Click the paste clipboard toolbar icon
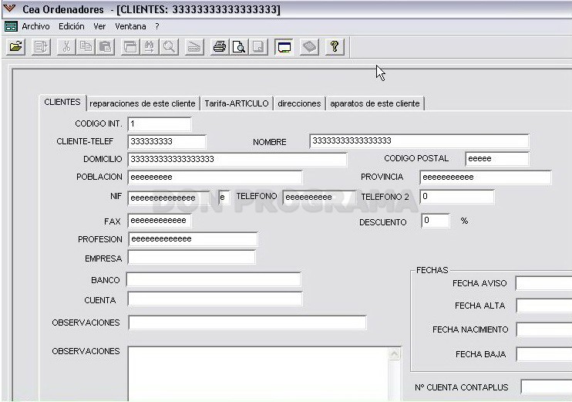Image resolution: width=572 pixels, height=402 pixels. (x=106, y=47)
